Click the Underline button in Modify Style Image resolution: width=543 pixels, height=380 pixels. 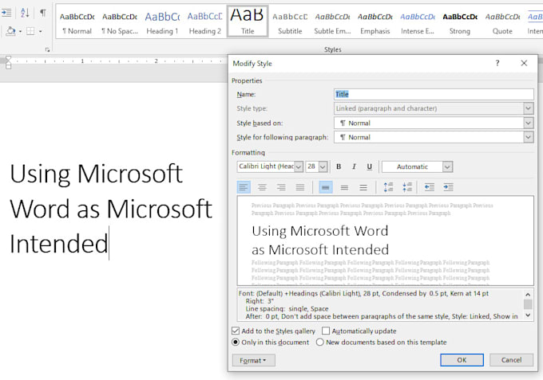(370, 166)
